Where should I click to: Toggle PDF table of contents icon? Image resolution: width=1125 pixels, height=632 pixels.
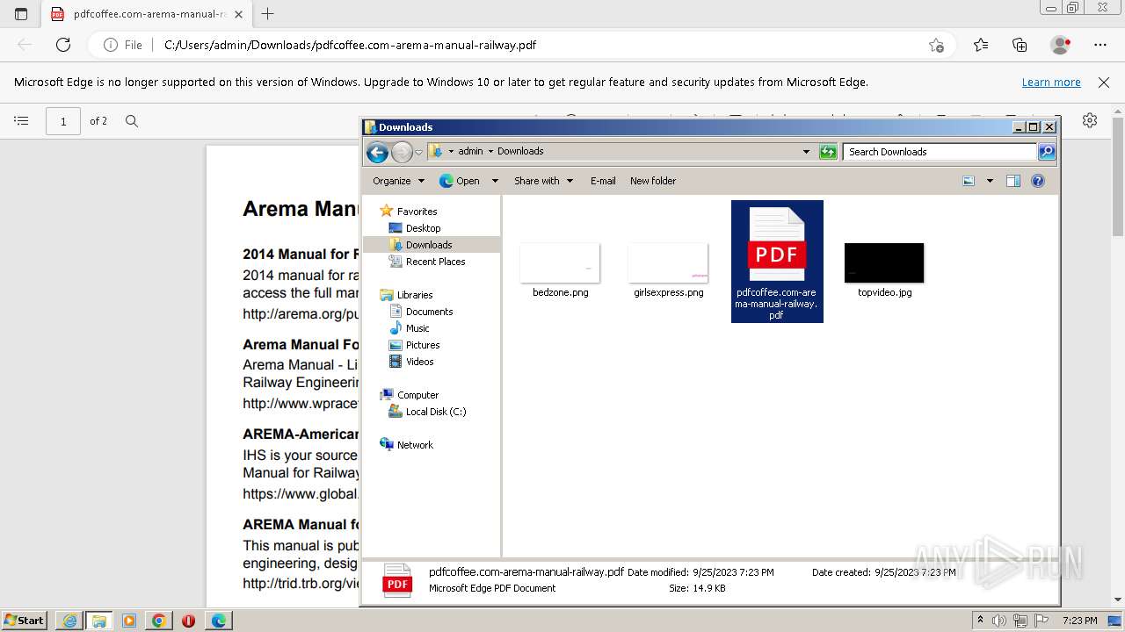22,121
